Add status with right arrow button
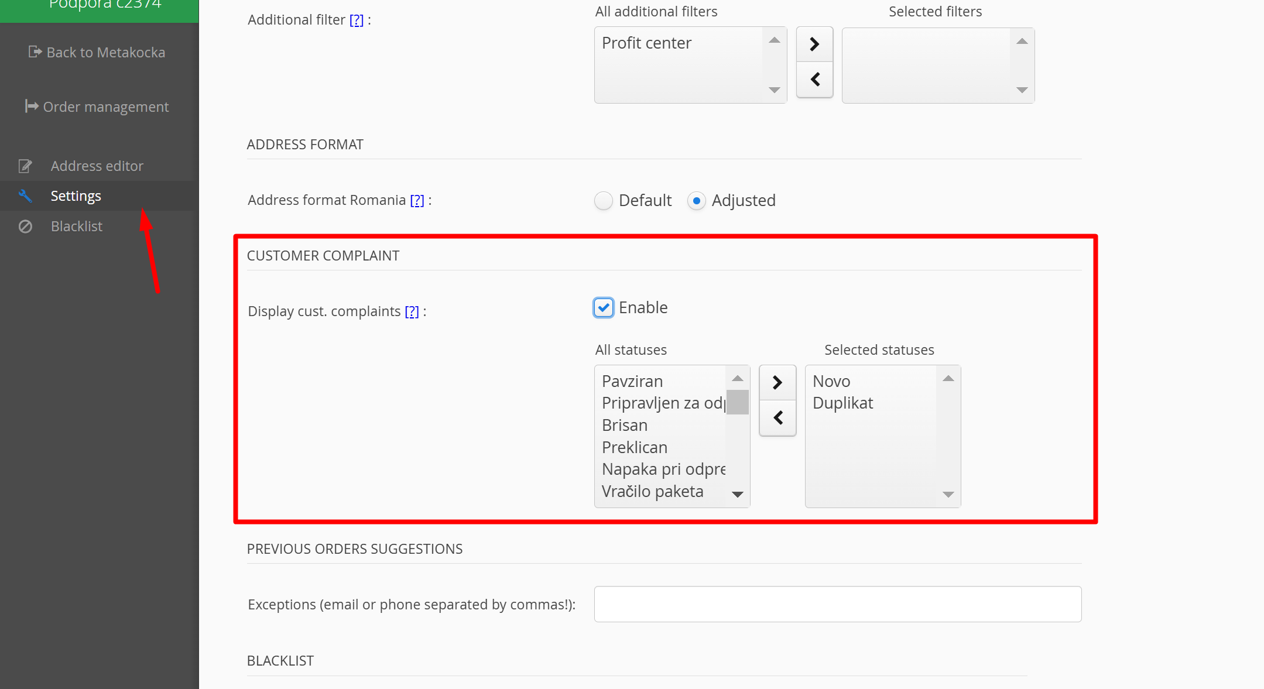Screen dimensions: 1264x689 click(x=777, y=383)
